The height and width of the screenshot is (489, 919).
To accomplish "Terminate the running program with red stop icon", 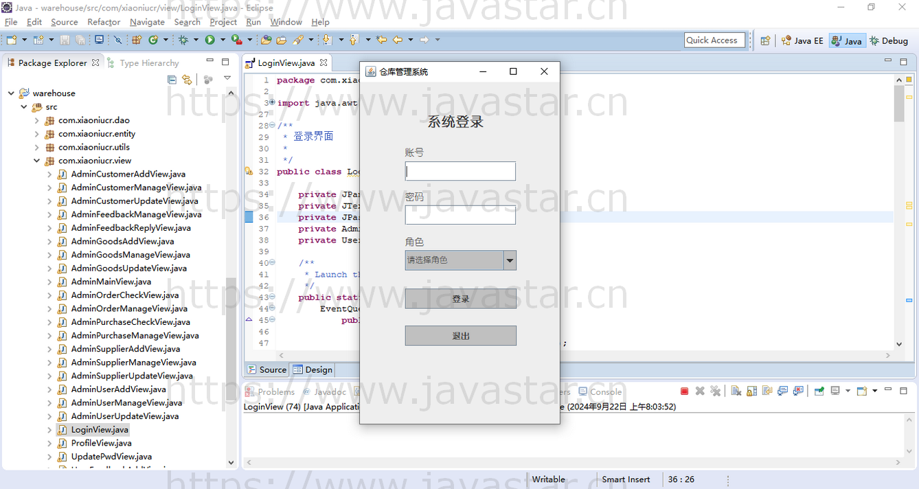I will pos(684,391).
